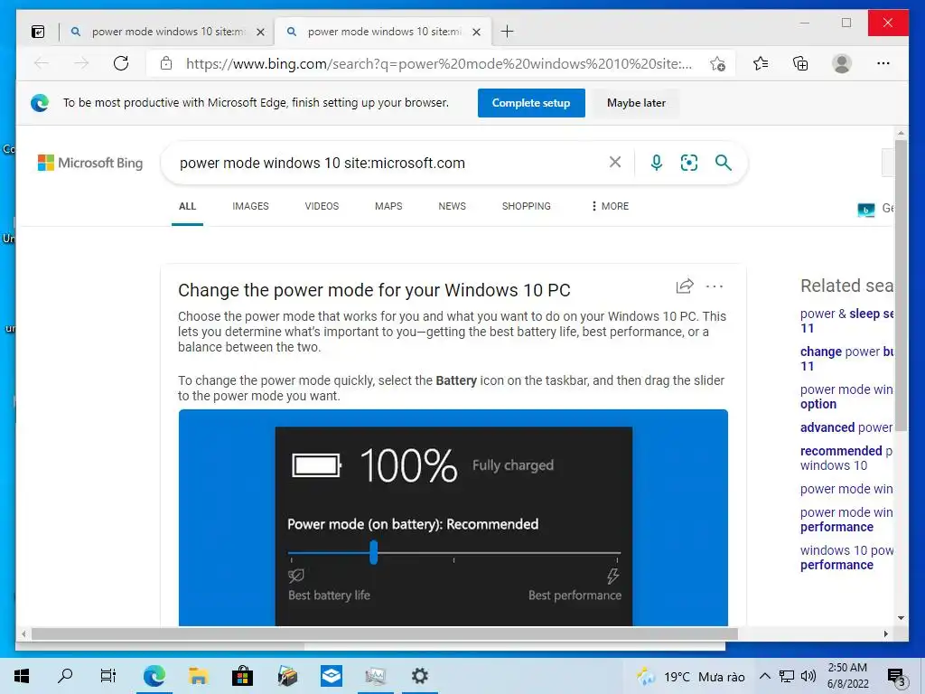925x694 pixels.
Task: Open related search 'recommended' windows 10
Action: point(846,458)
